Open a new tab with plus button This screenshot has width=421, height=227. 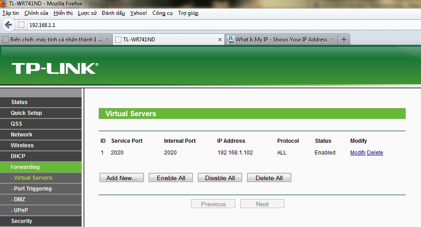click(x=343, y=40)
